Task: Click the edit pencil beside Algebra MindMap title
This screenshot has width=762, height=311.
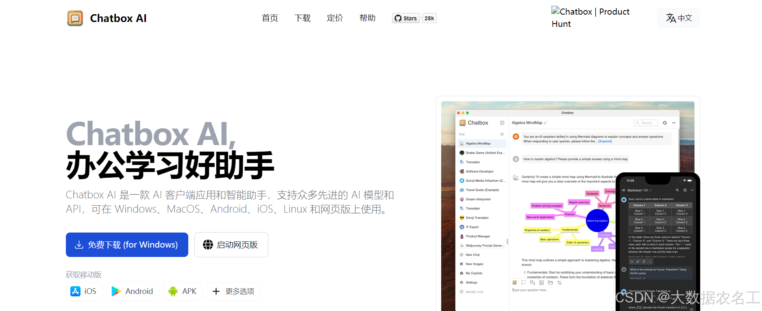Action: pyautogui.click(x=545, y=123)
